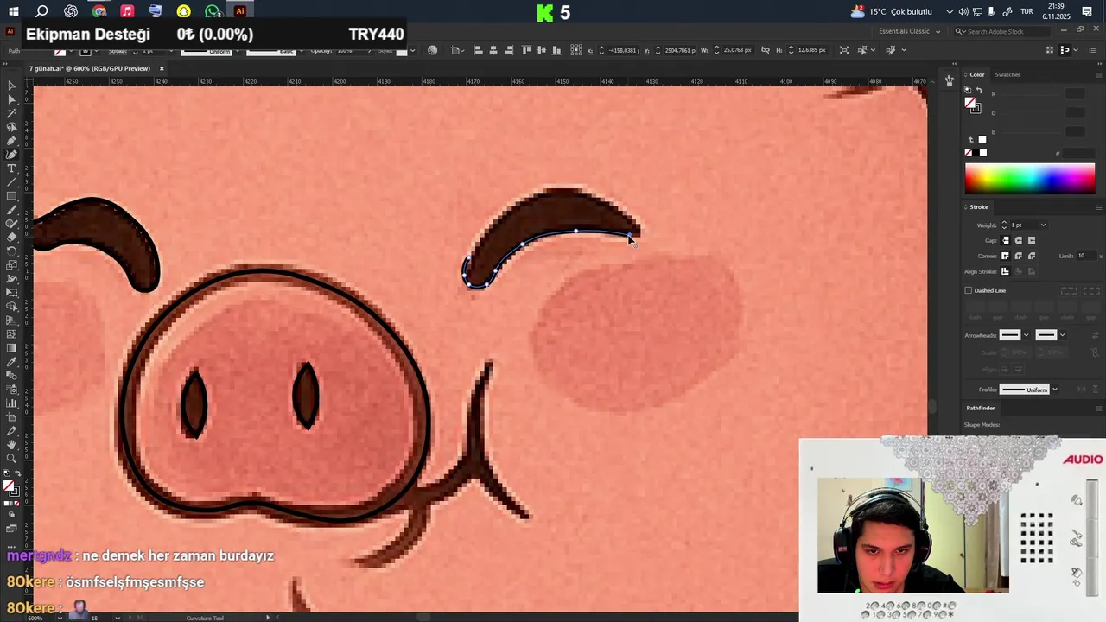Open Essentials Classic workspace dropdown

tap(910, 31)
